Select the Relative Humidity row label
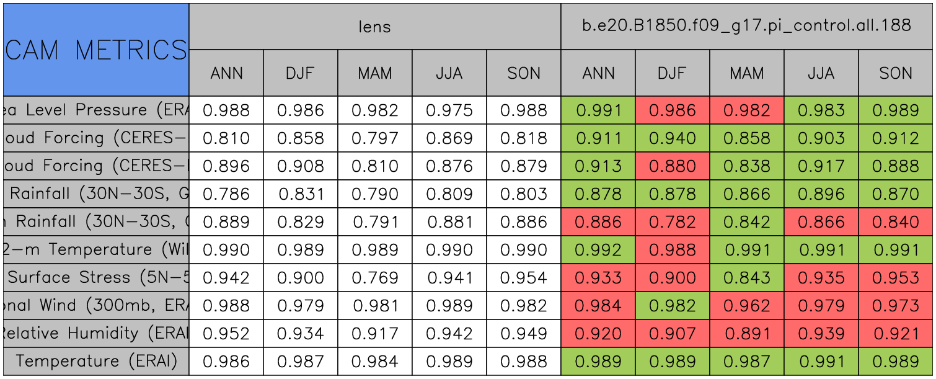Screen dimensions: 936x379 (96, 334)
